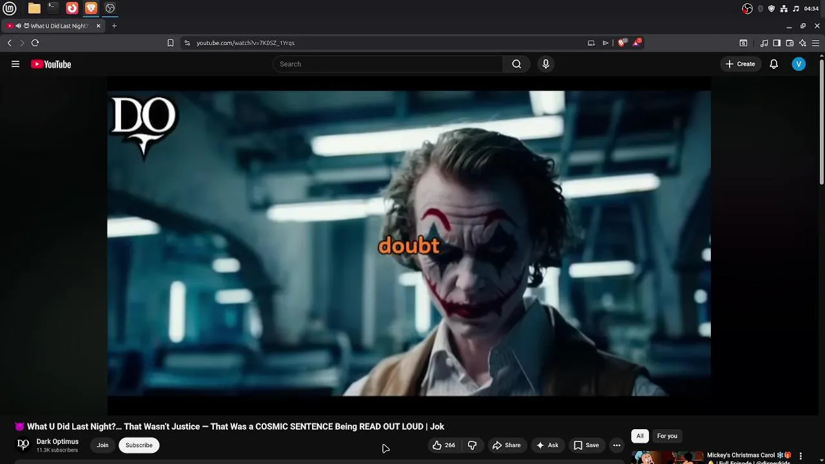Bookmark this page in the address bar
Screen dimensions: 825x464
(170, 43)
